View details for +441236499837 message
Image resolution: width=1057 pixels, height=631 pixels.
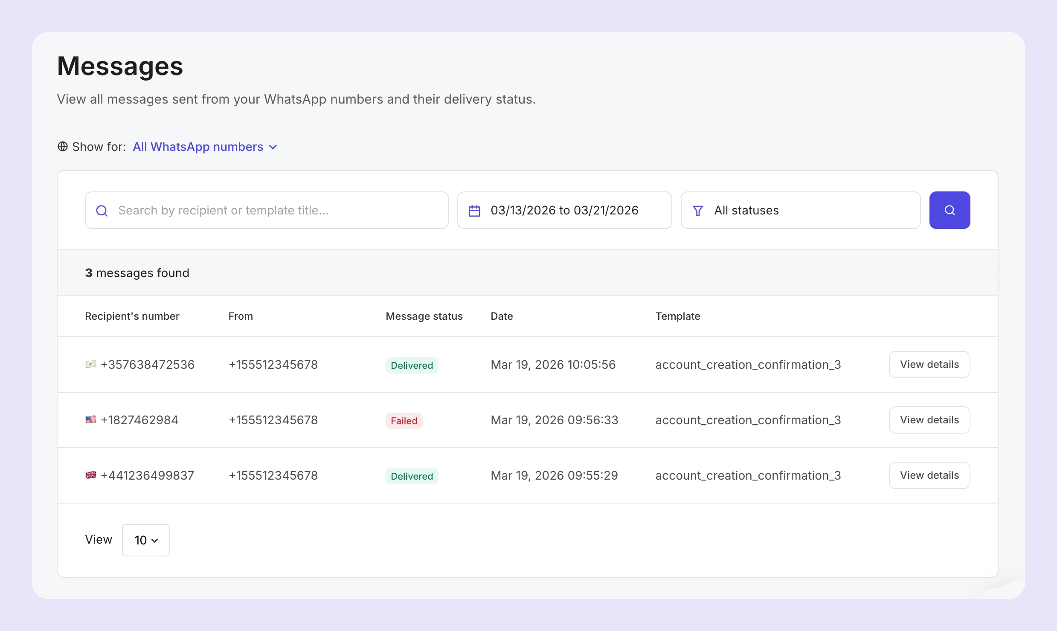coord(929,475)
